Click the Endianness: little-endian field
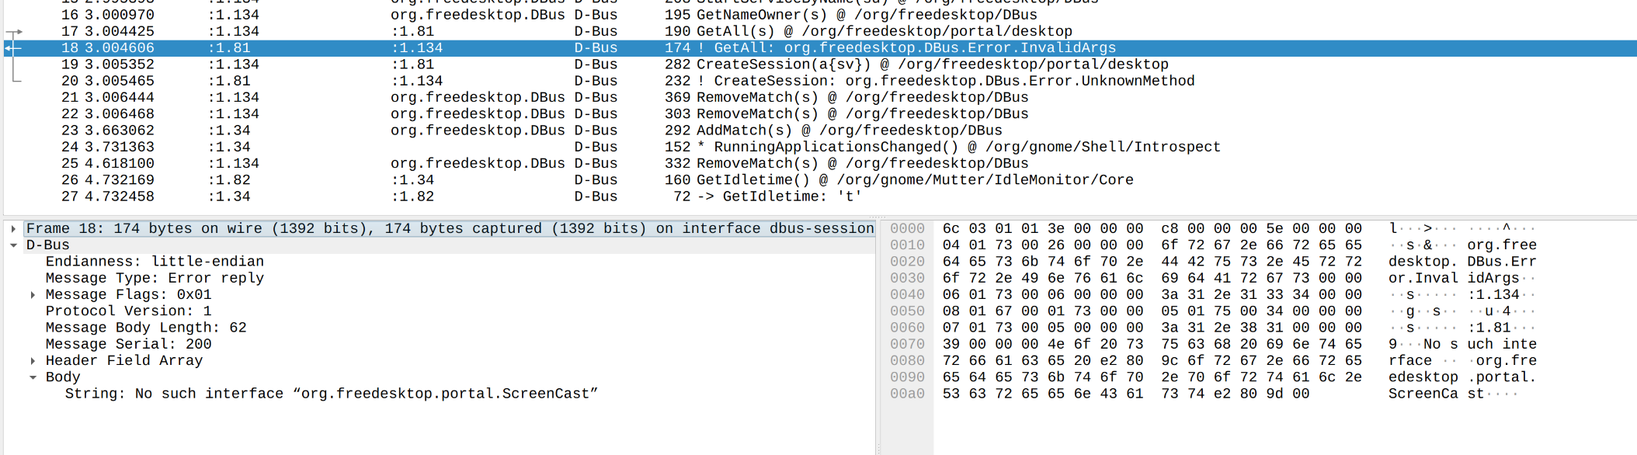 155,262
